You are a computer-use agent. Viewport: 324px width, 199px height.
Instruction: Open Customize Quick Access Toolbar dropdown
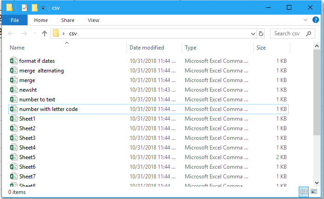coord(43,8)
